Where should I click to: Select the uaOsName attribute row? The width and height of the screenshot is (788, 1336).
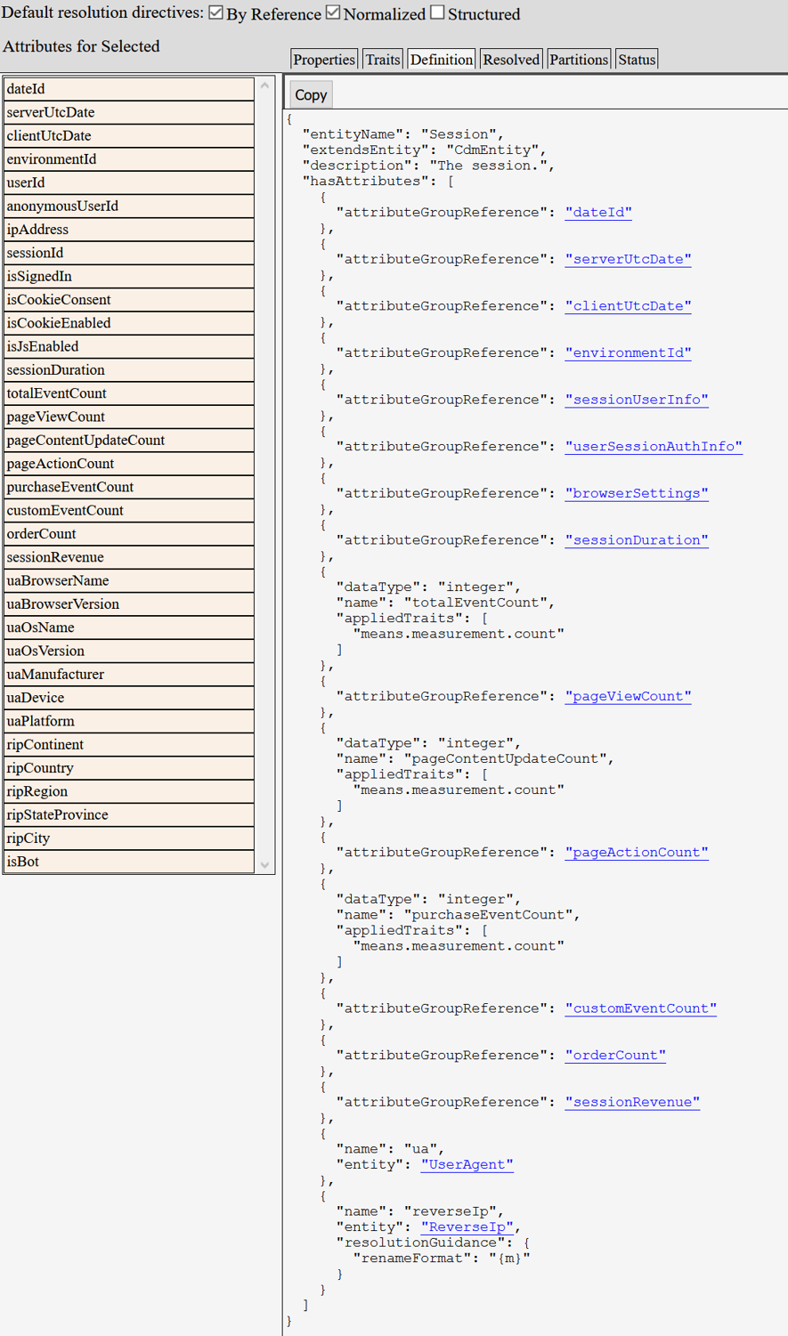click(129, 628)
